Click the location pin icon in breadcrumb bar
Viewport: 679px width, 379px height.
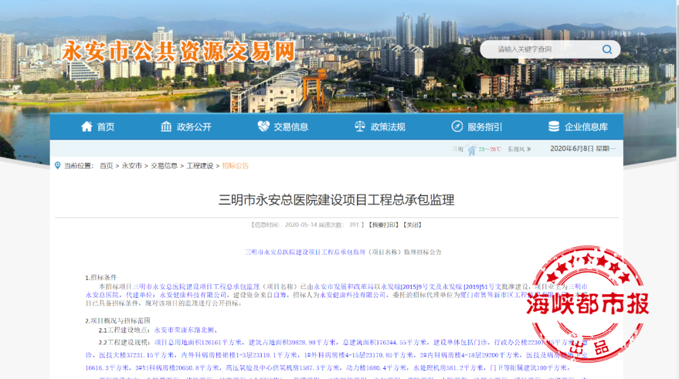(x=57, y=166)
